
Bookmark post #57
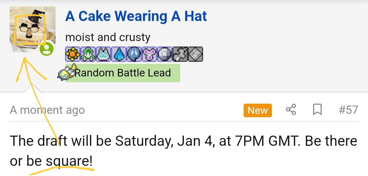pos(317,110)
